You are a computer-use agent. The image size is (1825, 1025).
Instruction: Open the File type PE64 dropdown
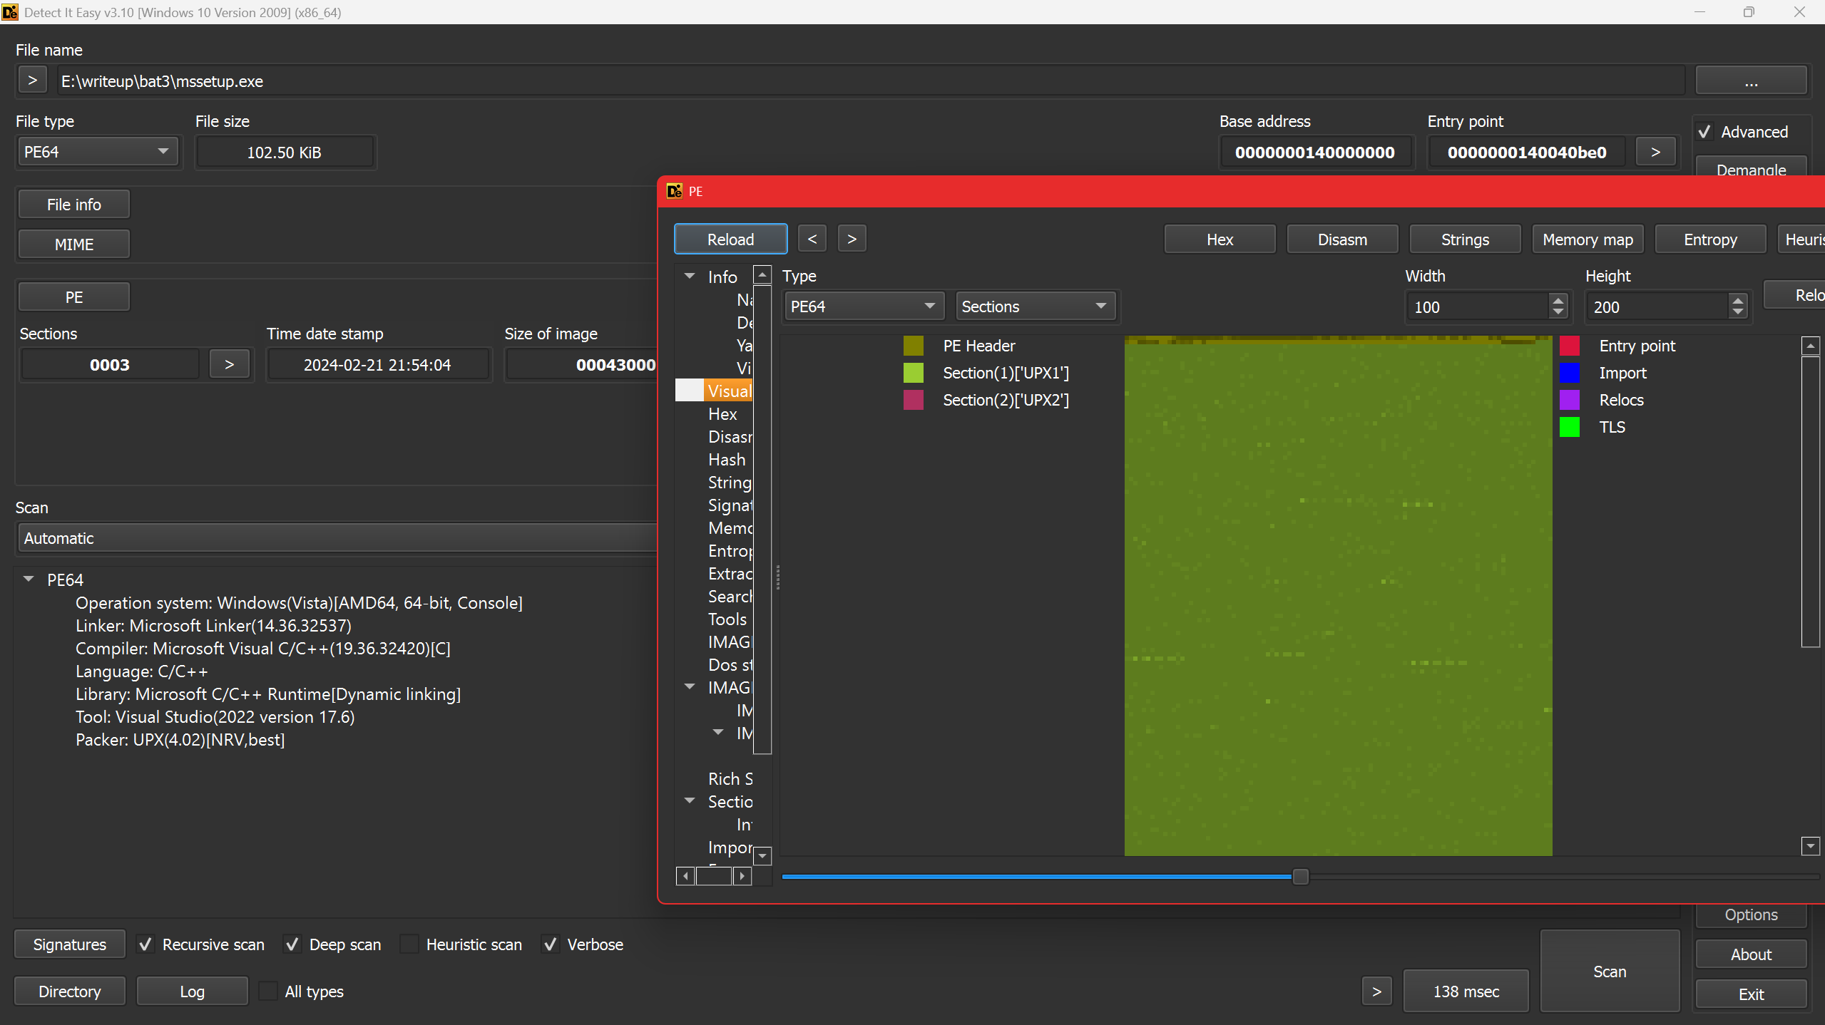(97, 152)
